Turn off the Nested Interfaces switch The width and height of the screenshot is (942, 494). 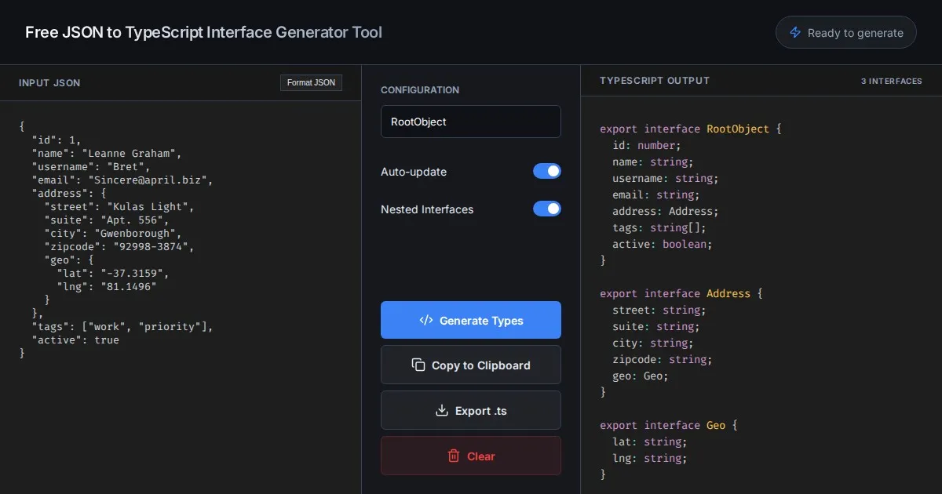pos(547,209)
